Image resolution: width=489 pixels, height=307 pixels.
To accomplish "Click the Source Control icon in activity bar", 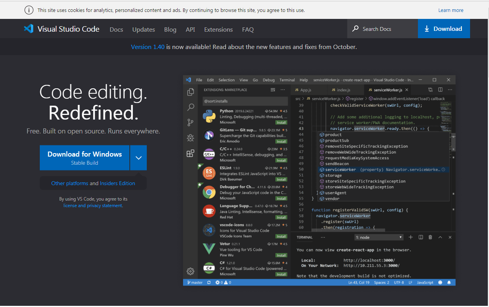I will click(x=190, y=123).
